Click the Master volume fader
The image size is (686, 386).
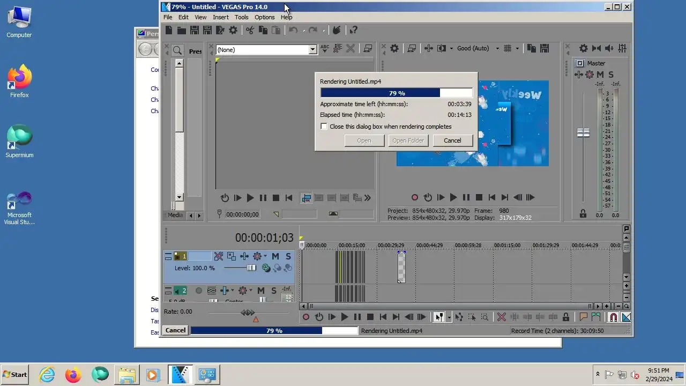click(x=583, y=132)
